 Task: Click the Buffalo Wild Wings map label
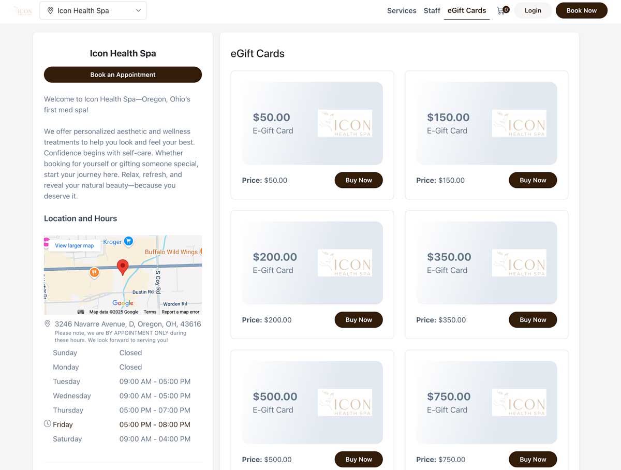pyautogui.click(x=171, y=252)
